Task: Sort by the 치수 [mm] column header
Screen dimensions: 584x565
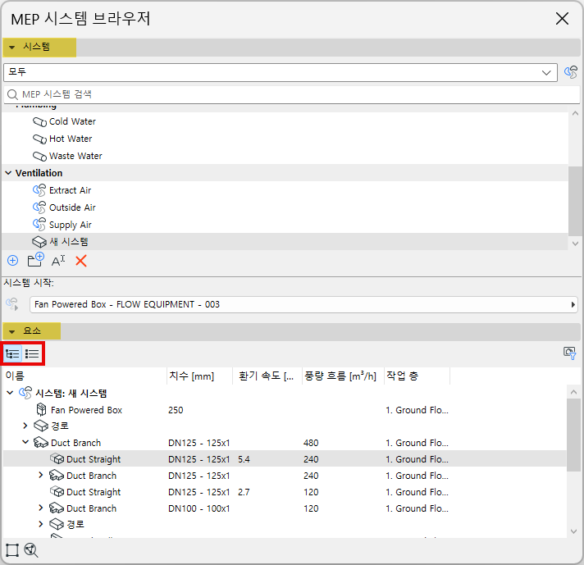Action: coord(199,376)
